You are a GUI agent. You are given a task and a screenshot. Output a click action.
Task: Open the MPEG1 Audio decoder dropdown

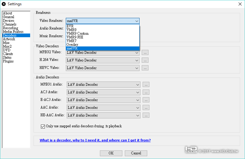tap(103, 85)
